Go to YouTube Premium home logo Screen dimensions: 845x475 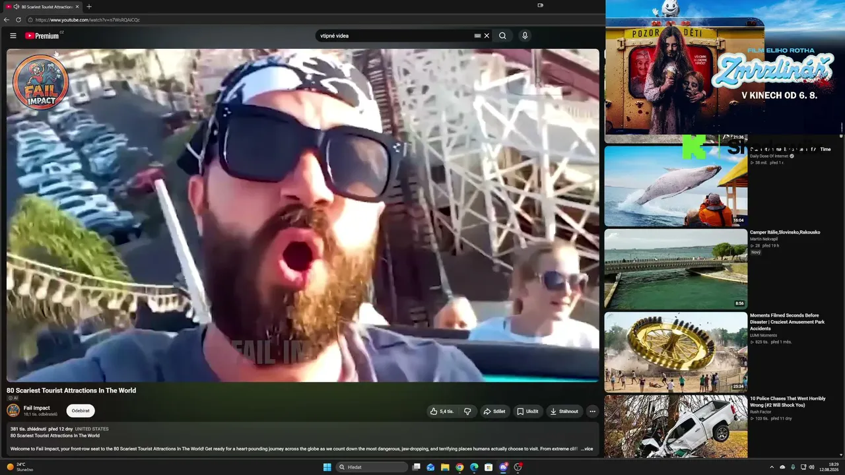click(42, 36)
